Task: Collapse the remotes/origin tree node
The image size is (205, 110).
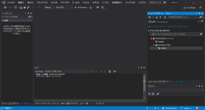Action: (154, 45)
